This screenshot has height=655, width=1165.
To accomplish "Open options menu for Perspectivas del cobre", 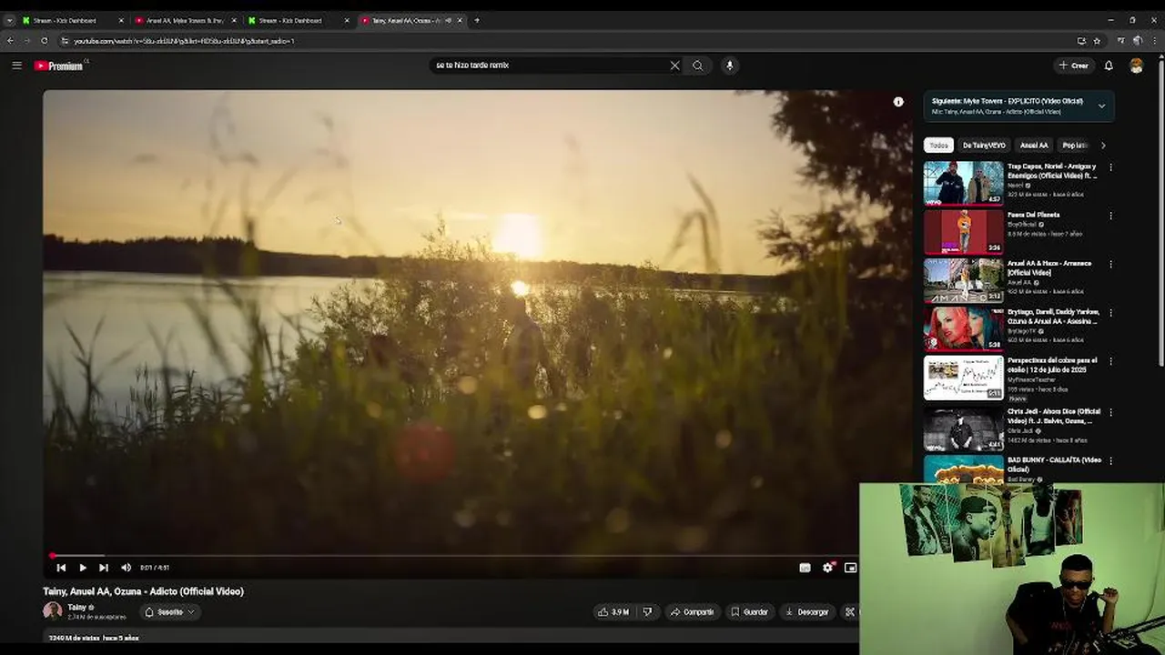I will click(x=1110, y=361).
